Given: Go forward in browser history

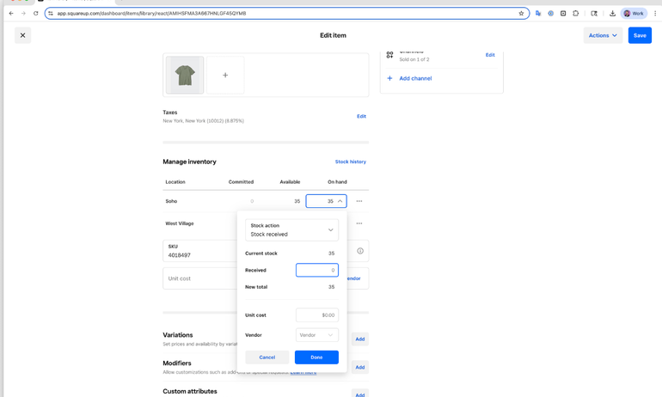Looking at the screenshot, I should [24, 14].
